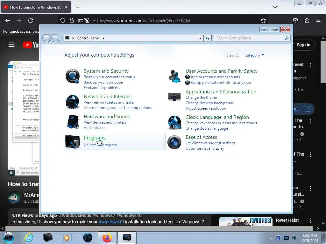
Task: Click the Programs heading link
Action: (x=94, y=138)
